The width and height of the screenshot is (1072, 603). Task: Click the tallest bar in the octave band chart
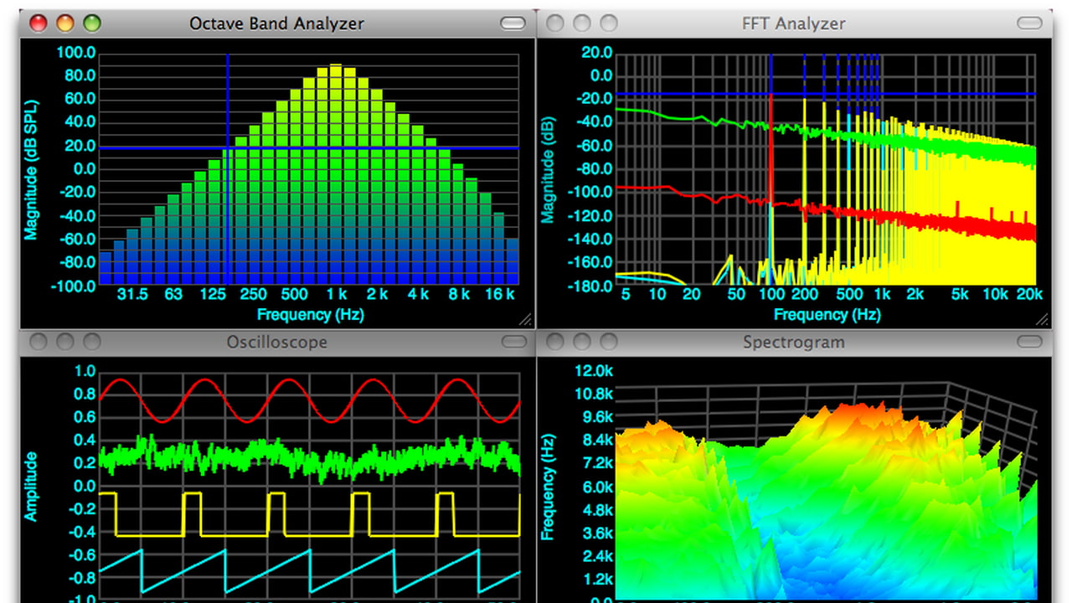point(336,173)
